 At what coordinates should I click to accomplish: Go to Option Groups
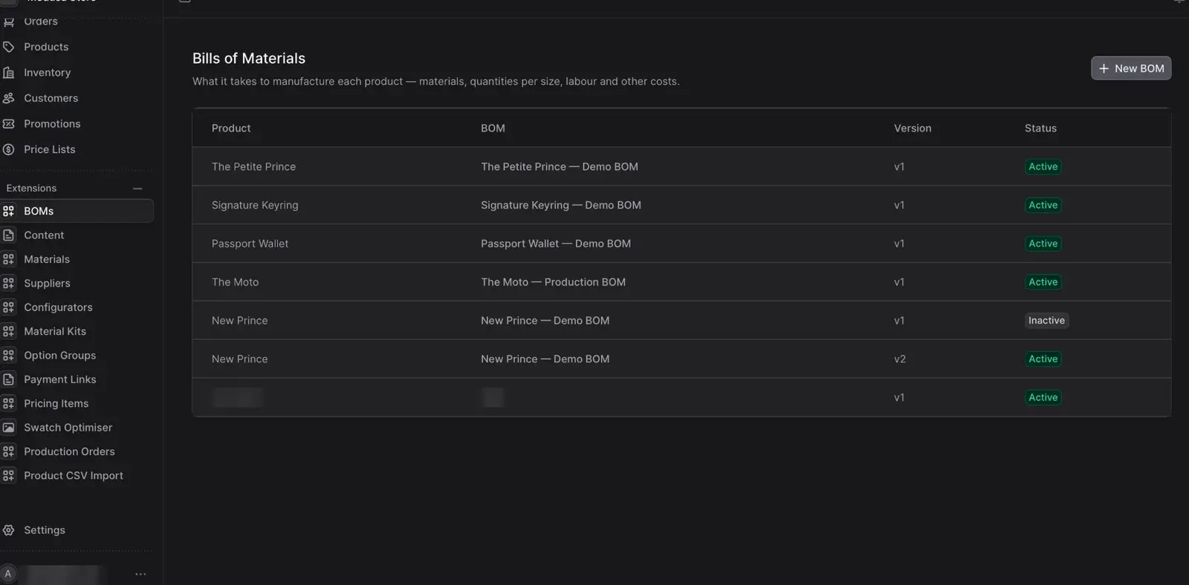coord(59,356)
